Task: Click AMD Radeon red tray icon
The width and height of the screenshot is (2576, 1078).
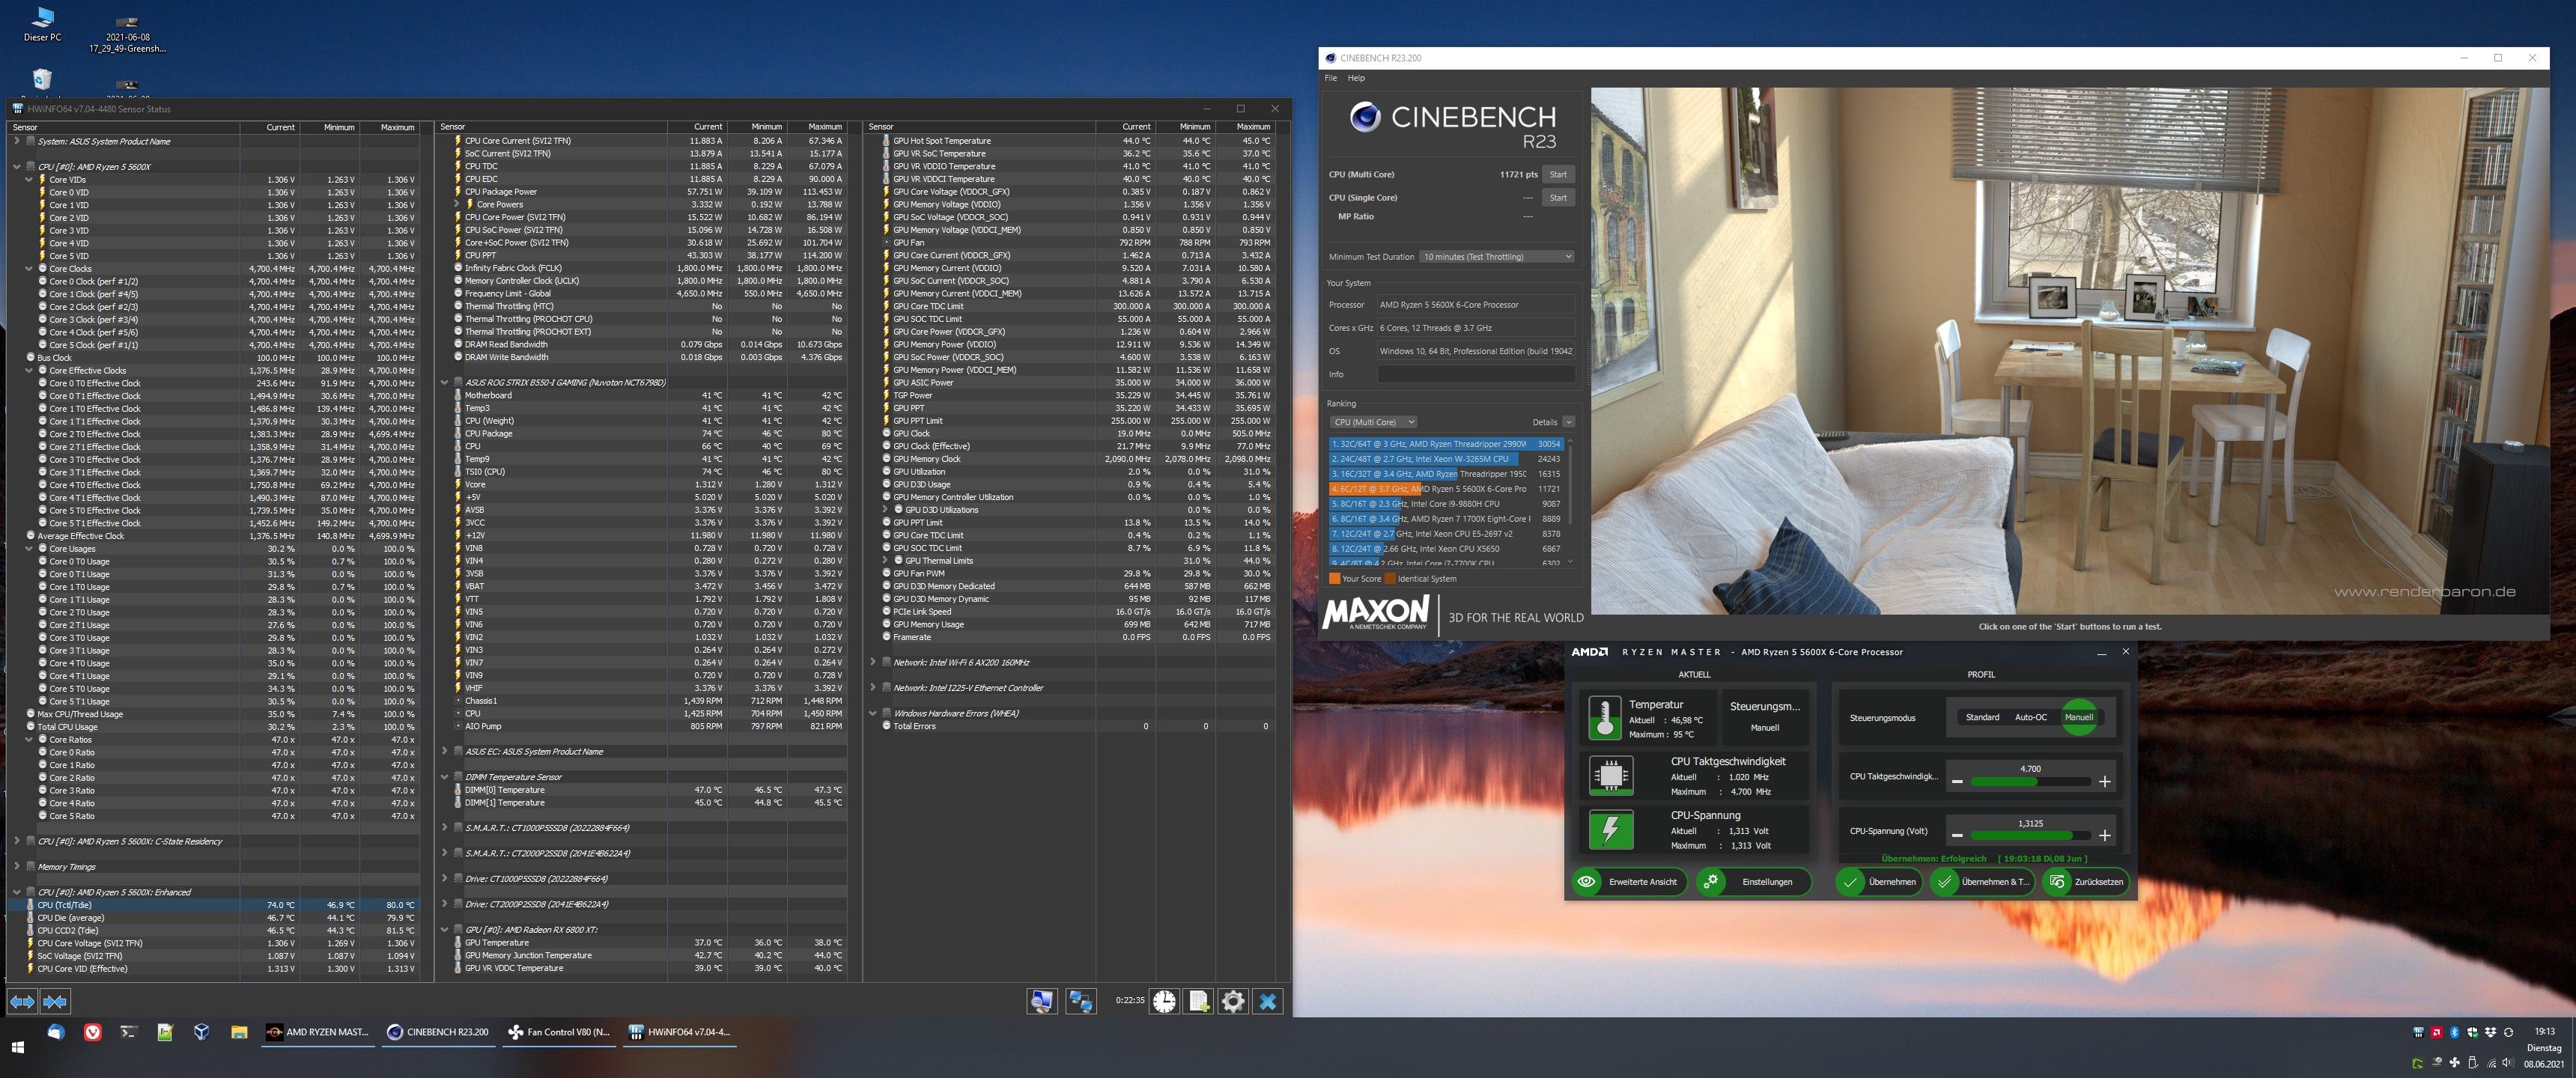Action: click(x=2437, y=1033)
